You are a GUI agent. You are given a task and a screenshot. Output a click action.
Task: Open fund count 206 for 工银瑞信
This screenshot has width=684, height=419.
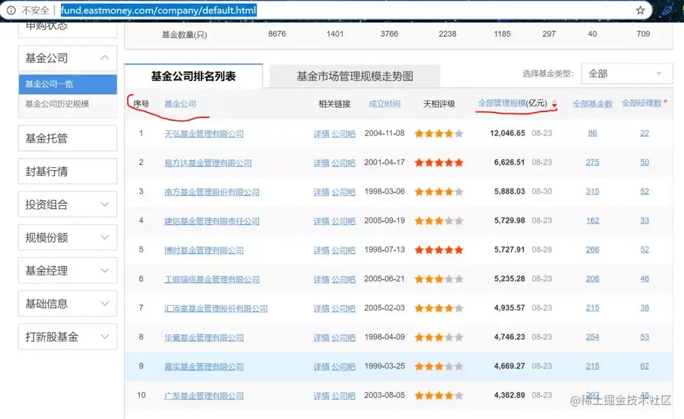pos(592,278)
